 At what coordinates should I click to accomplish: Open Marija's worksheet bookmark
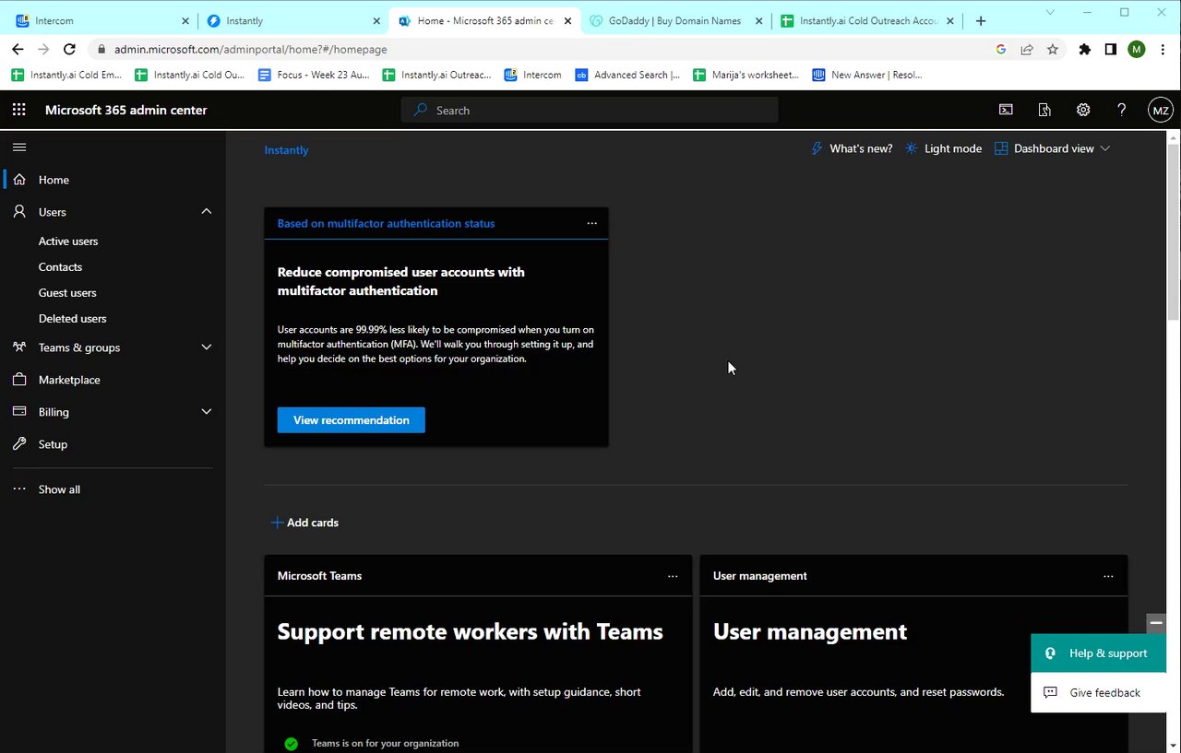point(746,75)
